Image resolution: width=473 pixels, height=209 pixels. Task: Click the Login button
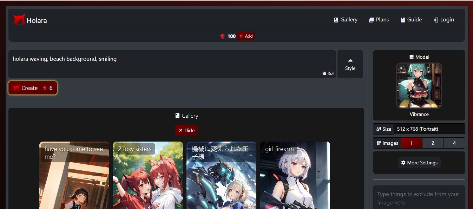(x=444, y=20)
